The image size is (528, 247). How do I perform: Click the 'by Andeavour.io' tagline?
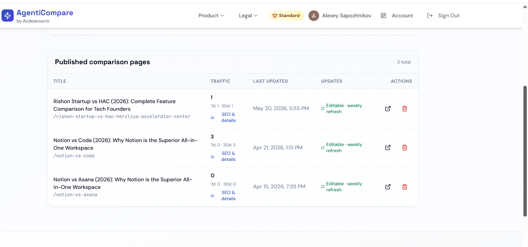coord(33,21)
